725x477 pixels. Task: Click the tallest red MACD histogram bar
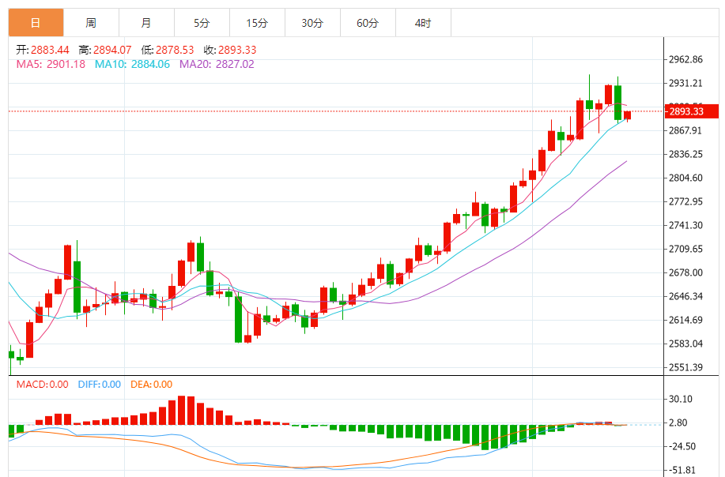tap(182, 410)
